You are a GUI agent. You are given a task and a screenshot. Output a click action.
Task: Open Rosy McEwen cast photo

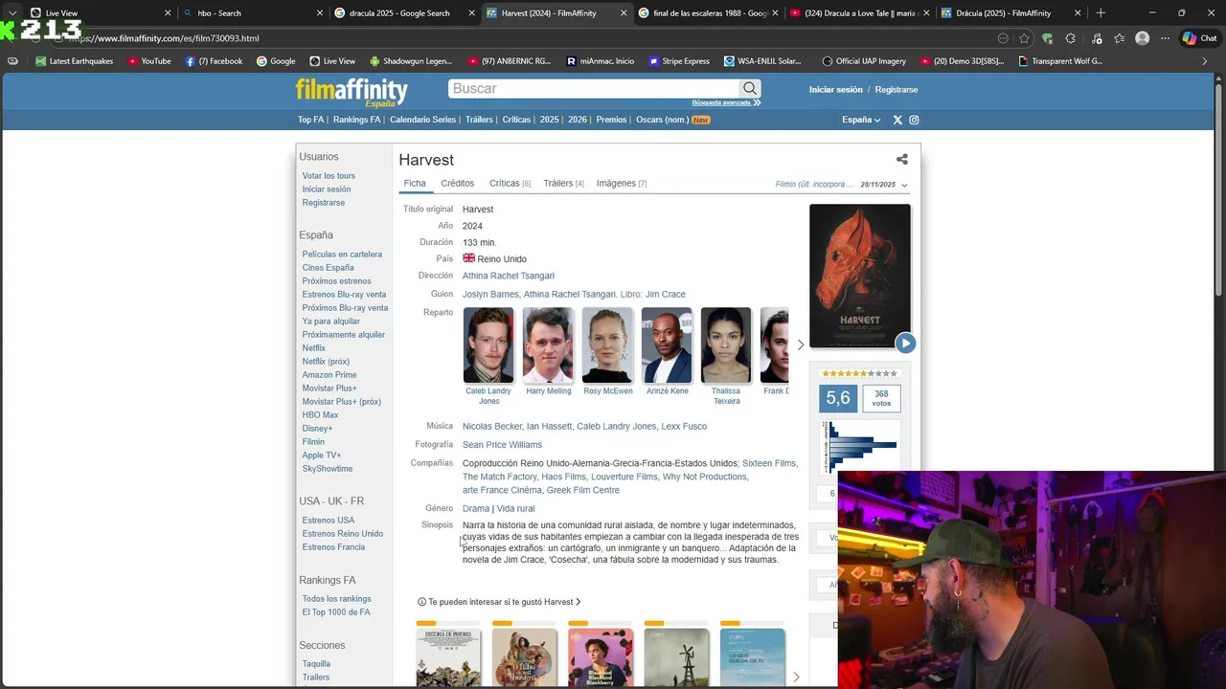click(x=608, y=344)
